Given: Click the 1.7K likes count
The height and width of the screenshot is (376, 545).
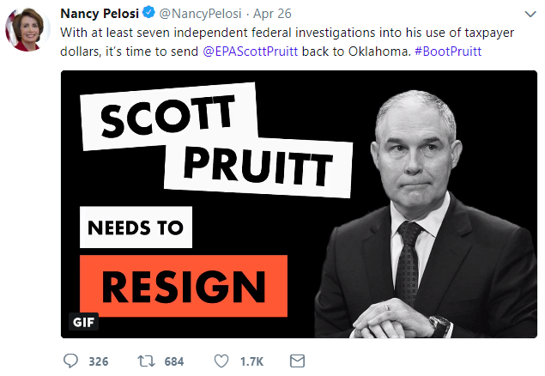Looking at the screenshot, I should tap(252, 361).
